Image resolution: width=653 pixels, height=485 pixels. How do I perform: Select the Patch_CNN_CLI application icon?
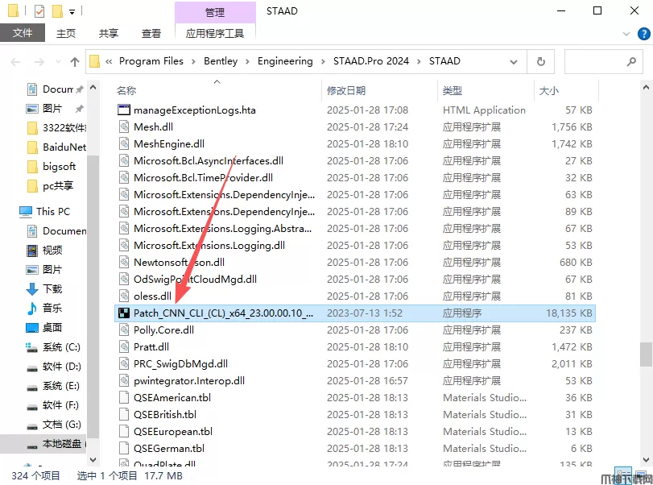[x=124, y=313]
